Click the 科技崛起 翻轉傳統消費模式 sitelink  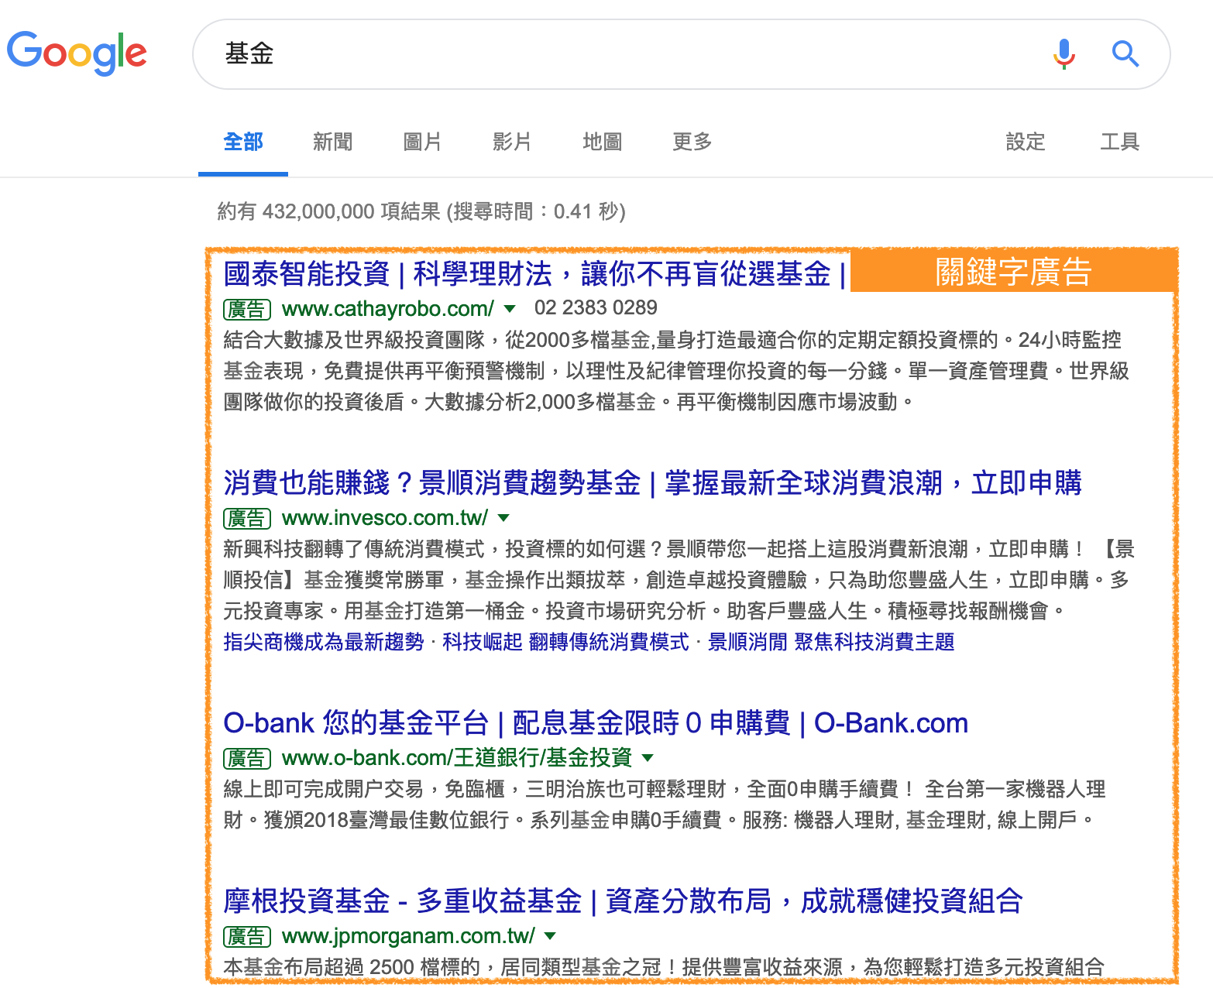[566, 642]
